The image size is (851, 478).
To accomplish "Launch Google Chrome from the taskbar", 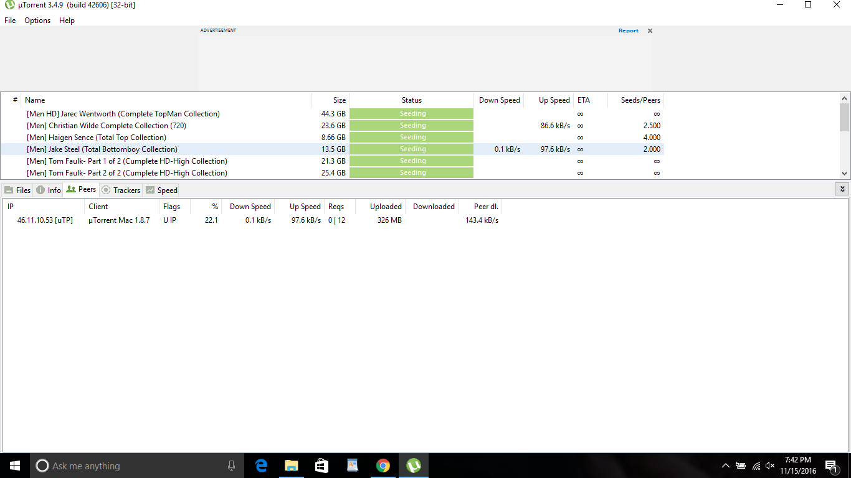I will point(383,466).
